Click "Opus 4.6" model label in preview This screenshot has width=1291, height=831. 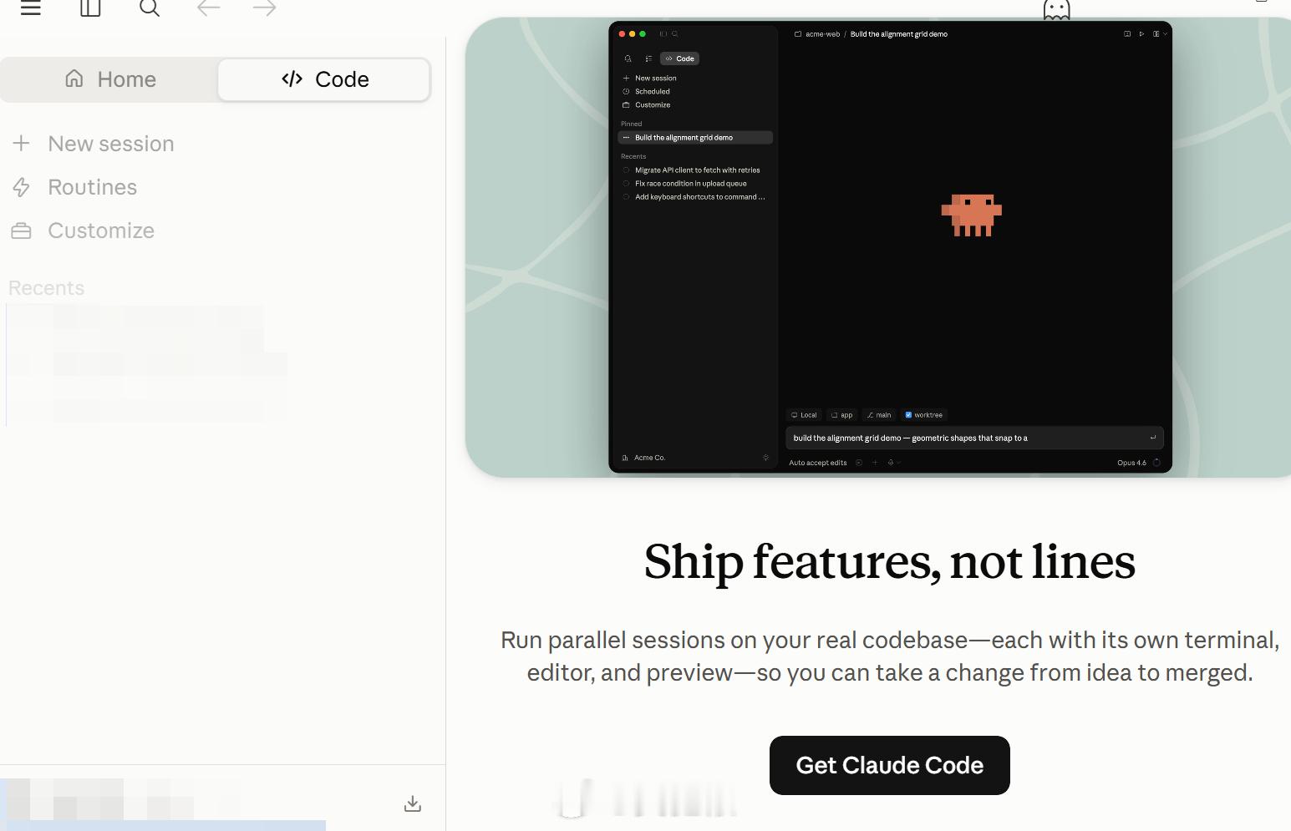(1131, 463)
